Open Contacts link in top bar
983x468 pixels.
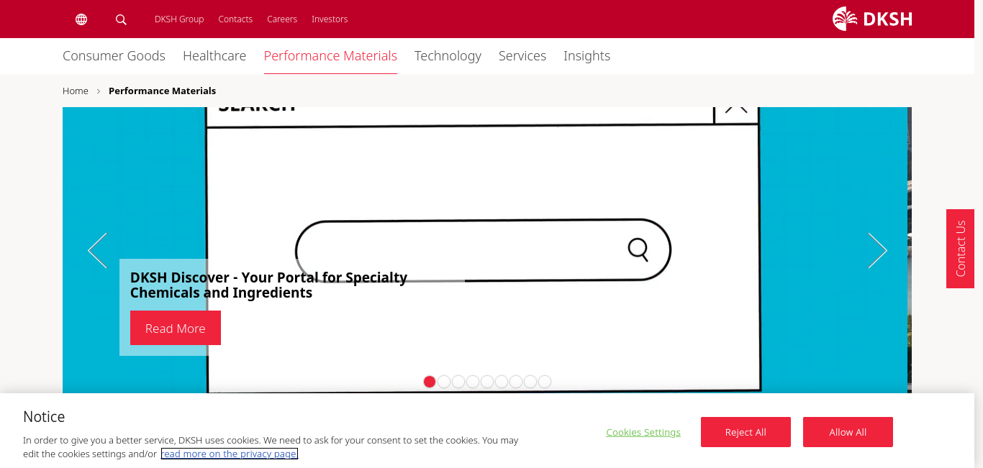coord(235,19)
